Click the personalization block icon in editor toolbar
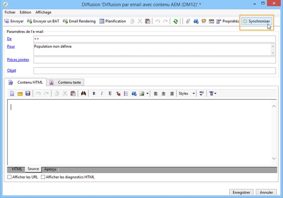This screenshot has height=198, width=283. pos(211,93)
